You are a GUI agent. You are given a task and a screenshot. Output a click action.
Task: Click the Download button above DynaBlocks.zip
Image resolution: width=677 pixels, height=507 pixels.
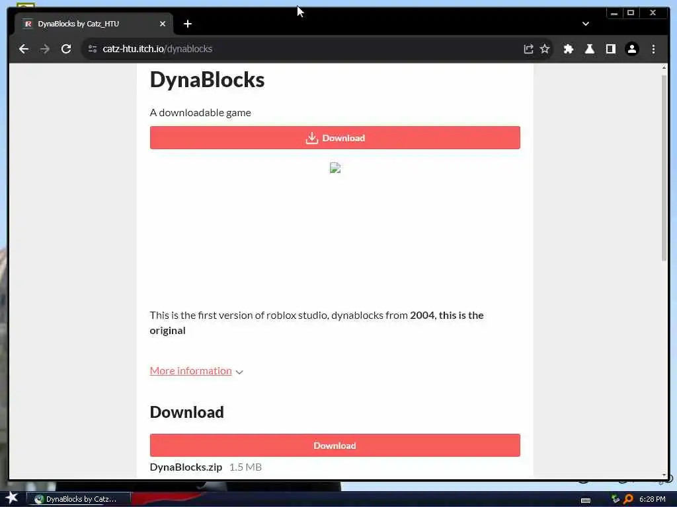pos(335,446)
